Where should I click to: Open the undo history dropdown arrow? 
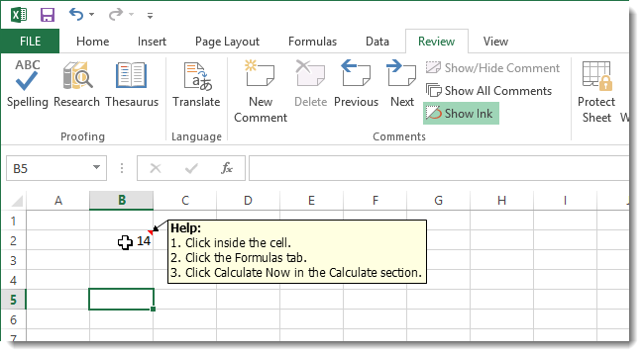(x=91, y=15)
